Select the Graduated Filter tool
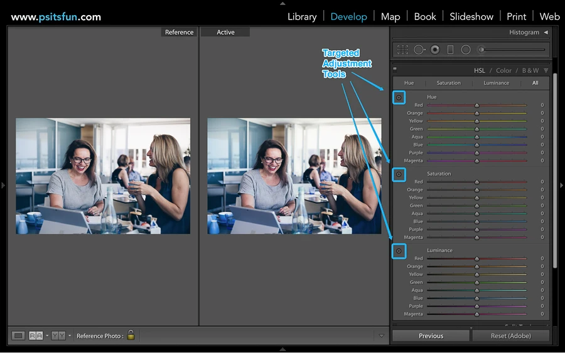 [x=450, y=50]
